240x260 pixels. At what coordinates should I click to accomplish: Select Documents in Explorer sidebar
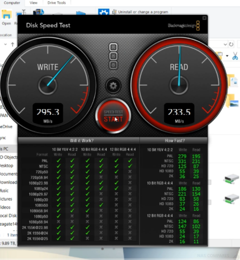click(8, 174)
